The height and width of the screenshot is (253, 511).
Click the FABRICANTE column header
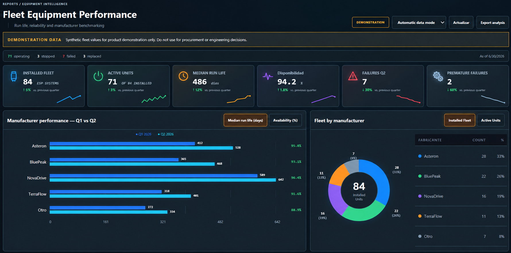pyautogui.click(x=430, y=140)
